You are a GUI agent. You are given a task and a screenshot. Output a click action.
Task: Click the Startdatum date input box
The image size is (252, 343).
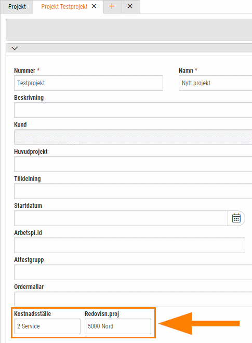(121, 218)
